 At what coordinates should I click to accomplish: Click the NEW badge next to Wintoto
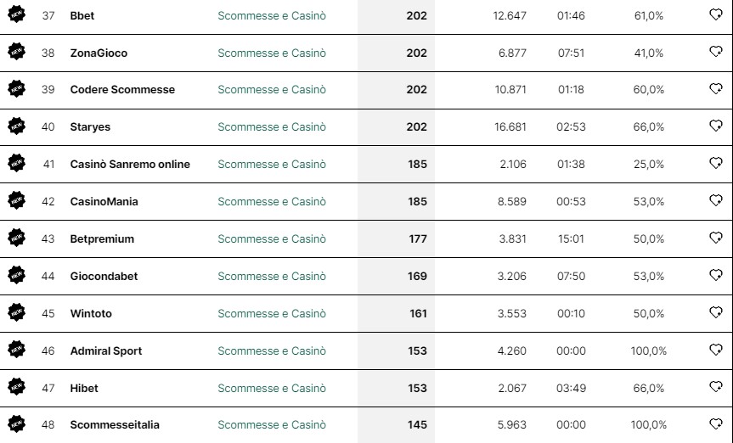pos(16,312)
